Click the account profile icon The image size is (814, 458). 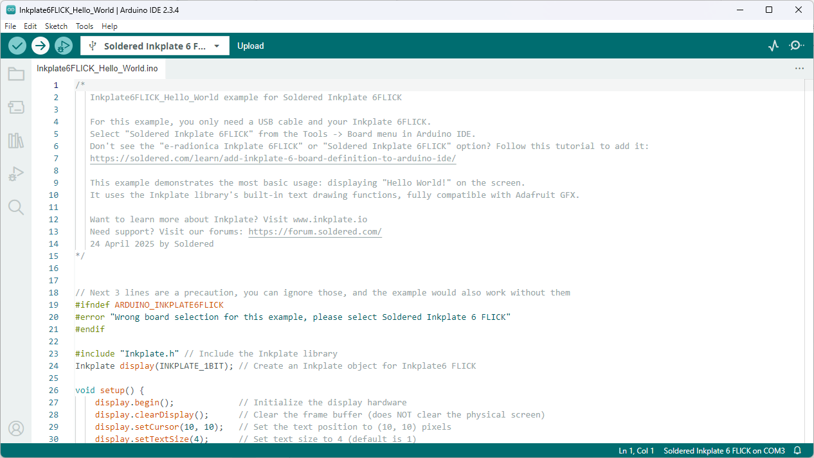(x=16, y=428)
